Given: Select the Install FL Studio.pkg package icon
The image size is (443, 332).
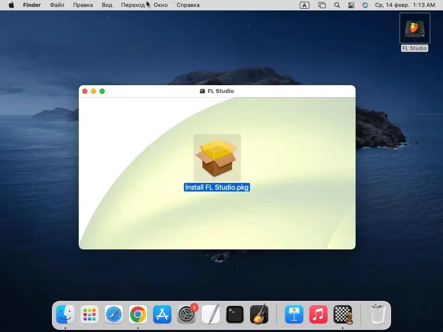Looking at the screenshot, I should pos(217,158).
